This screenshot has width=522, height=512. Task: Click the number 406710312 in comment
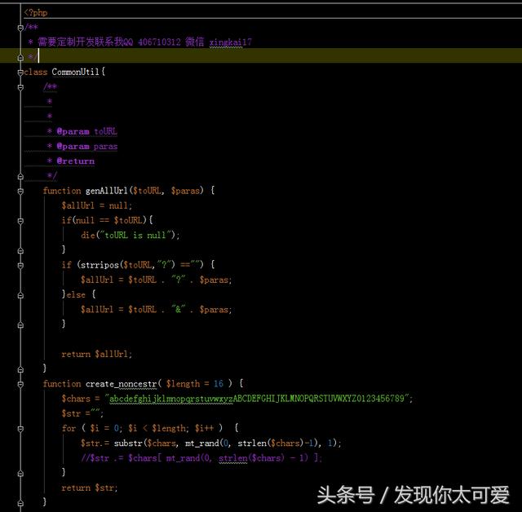coord(159,42)
